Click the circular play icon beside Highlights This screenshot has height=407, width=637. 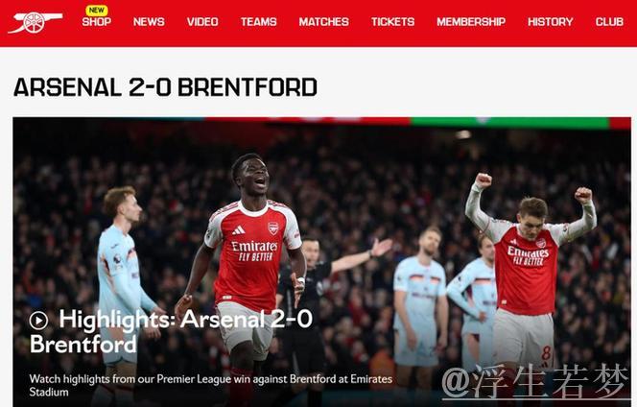(38, 321)
